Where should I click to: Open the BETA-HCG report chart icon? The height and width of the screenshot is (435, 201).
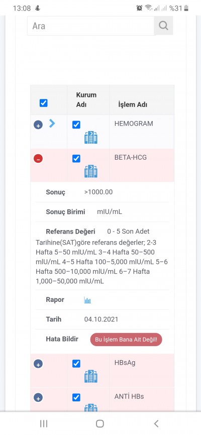pos(87,300)
